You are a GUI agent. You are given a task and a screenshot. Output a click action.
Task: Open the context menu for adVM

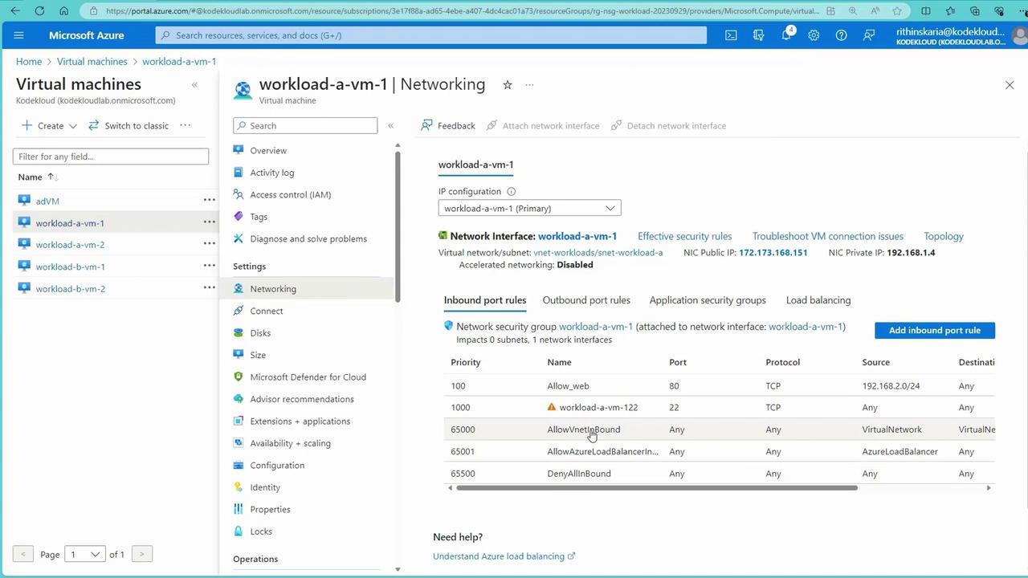point(210,200)
